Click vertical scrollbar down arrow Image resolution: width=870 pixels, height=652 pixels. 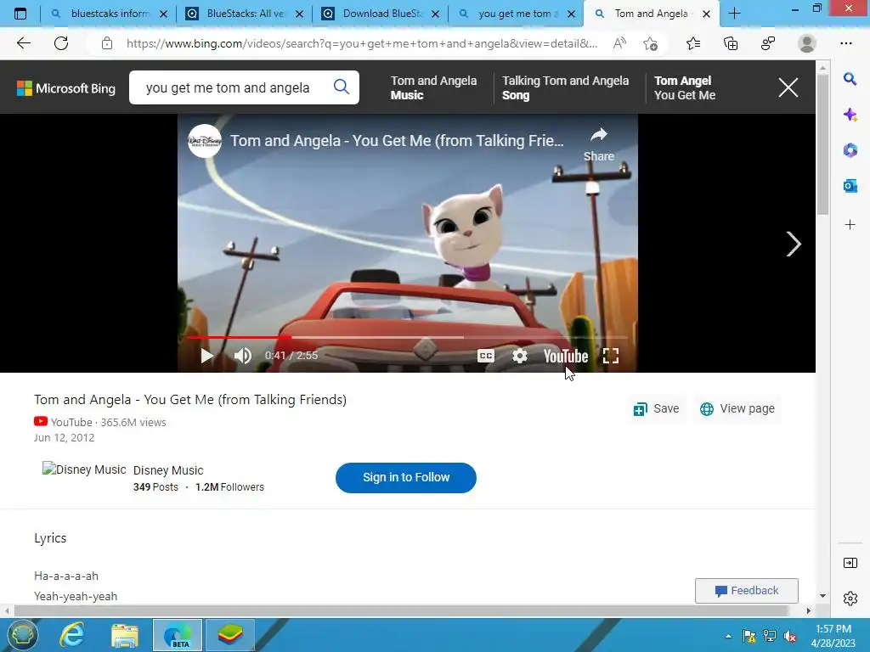pos(822,595)
